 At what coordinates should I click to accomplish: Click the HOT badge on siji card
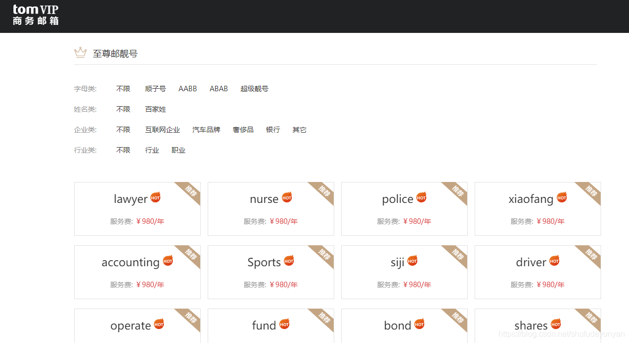[x=412, y=260]
